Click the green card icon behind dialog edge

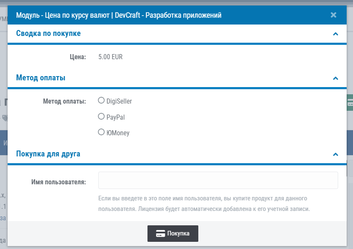(350, 102)
